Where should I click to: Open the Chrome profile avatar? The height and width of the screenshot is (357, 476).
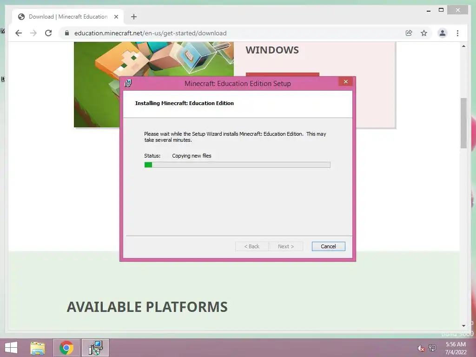(x=443, y=33)
